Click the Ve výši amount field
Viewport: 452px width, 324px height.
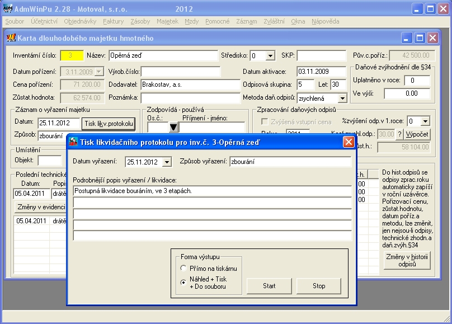tap(407, 93)
